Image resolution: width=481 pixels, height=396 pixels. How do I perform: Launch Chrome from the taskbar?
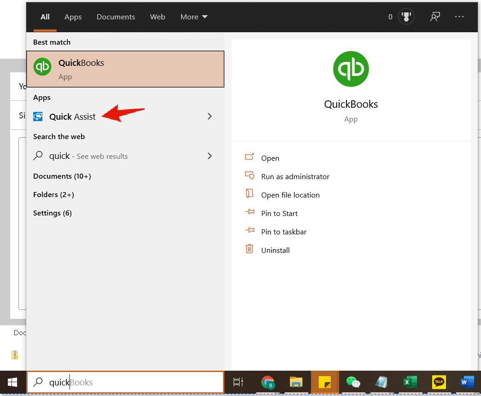268,382
